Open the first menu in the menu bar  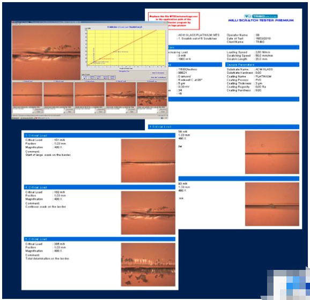[x=13, y=24]
